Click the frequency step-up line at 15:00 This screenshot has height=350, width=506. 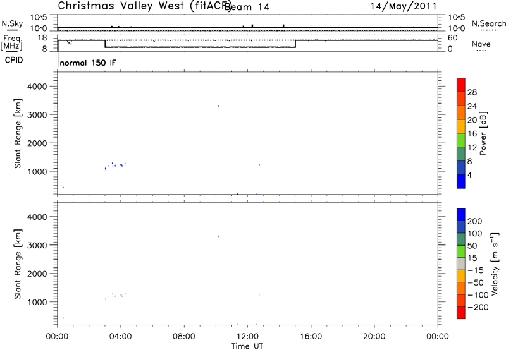click(x=295, y=44)
